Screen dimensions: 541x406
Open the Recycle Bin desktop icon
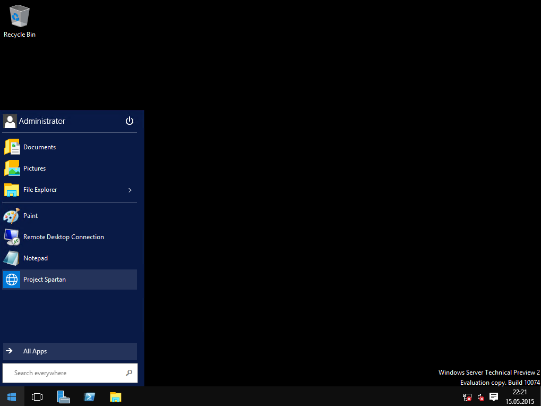click(x=19, y=21)
